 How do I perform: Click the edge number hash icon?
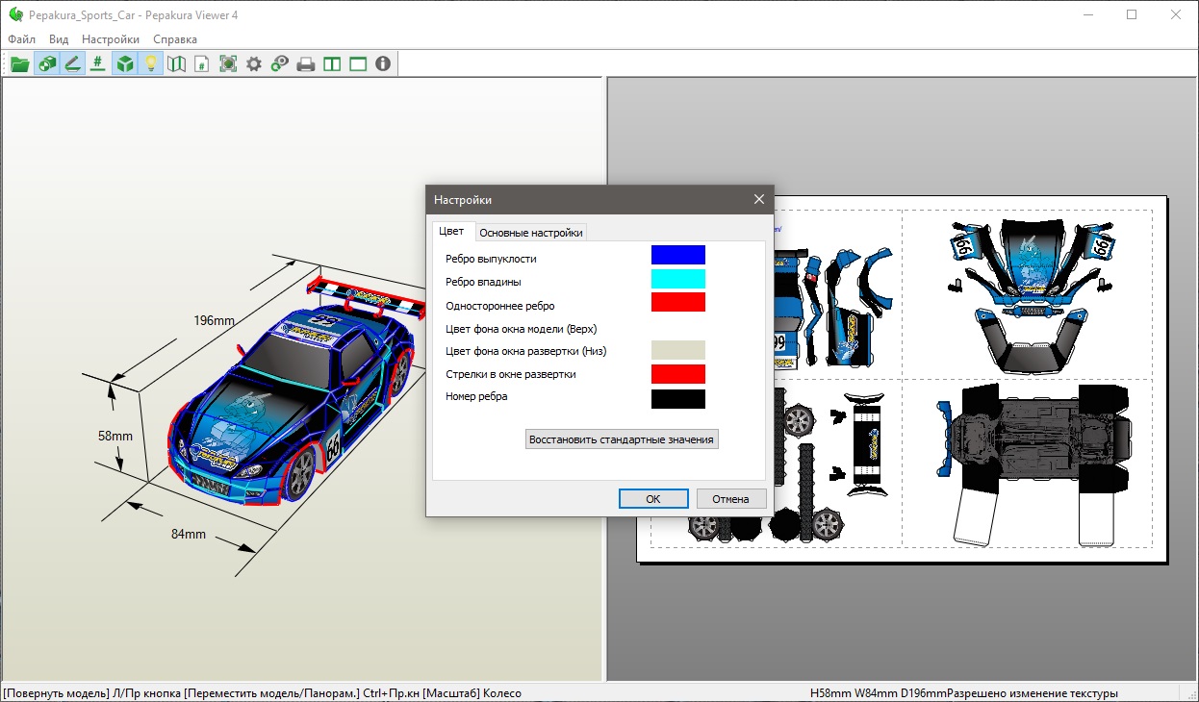coord(97,64)
